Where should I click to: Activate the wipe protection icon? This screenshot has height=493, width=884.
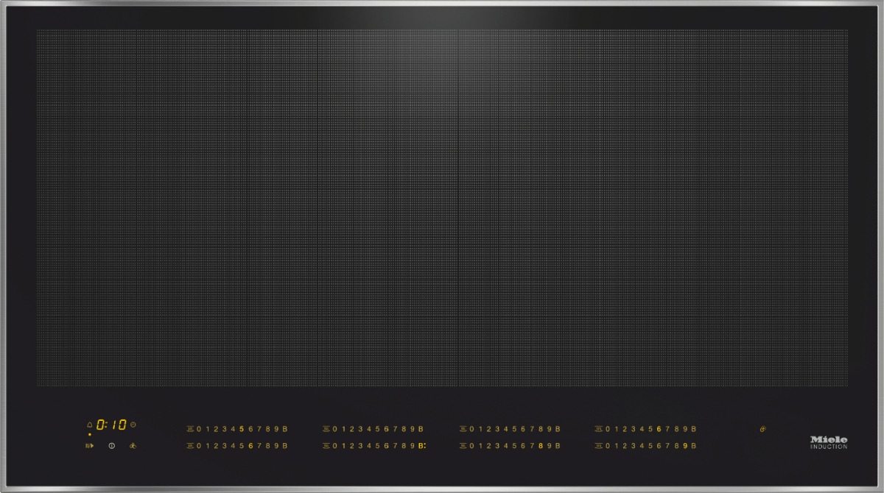pyautogui.click(x=133, y=446)
